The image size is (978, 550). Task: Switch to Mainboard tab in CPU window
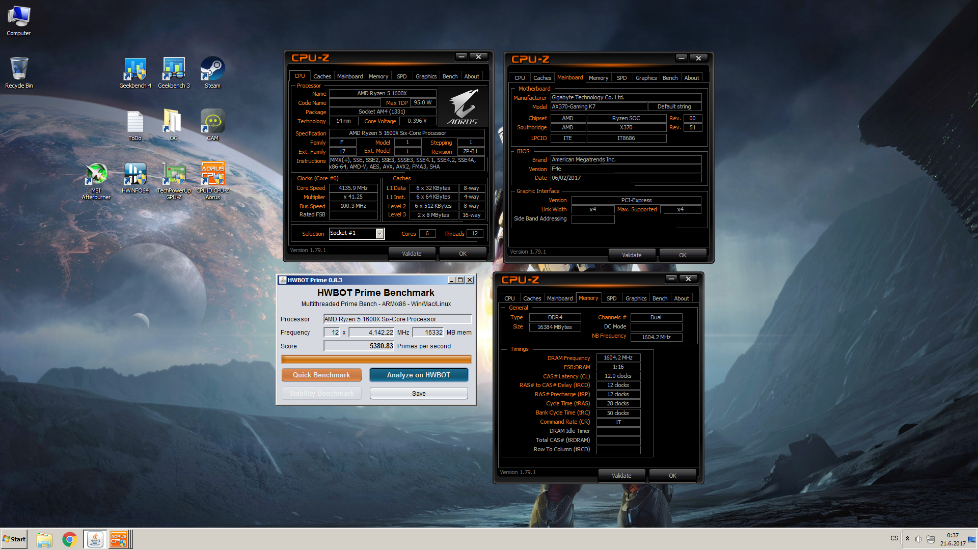(350, 76)
